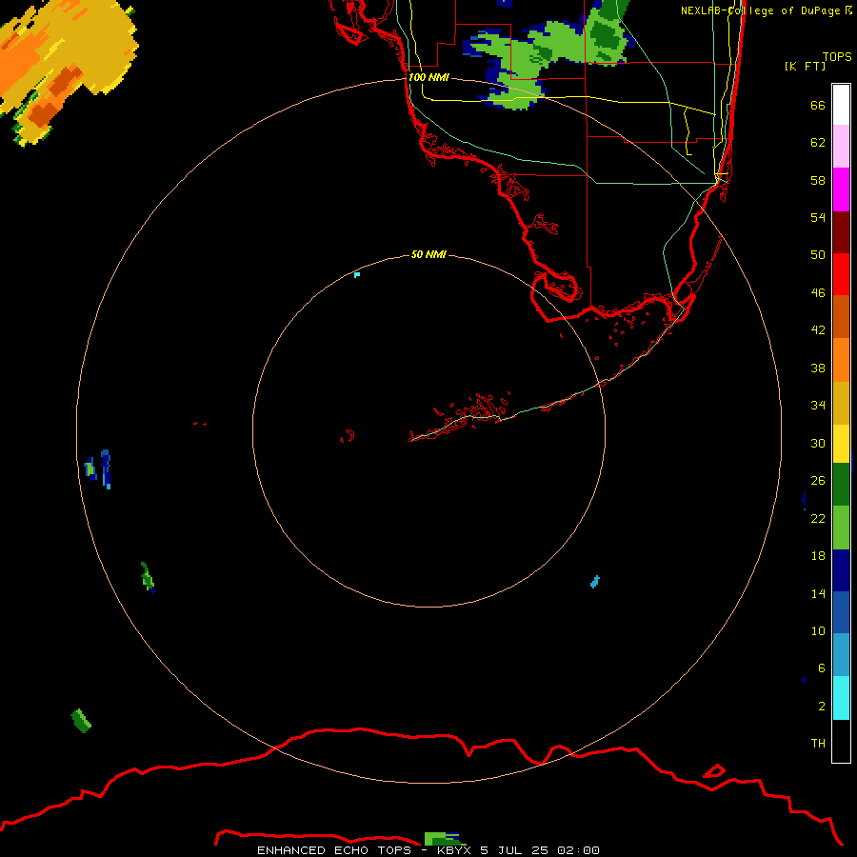Click the "ENHANCED ECHO TOPS" product title

point(334,850)
